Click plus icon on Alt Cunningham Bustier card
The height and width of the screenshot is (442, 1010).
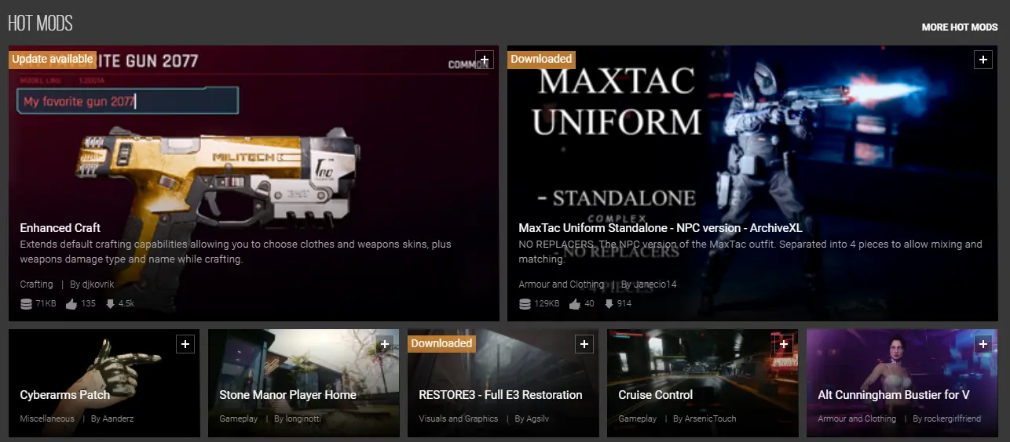point(983,344)
